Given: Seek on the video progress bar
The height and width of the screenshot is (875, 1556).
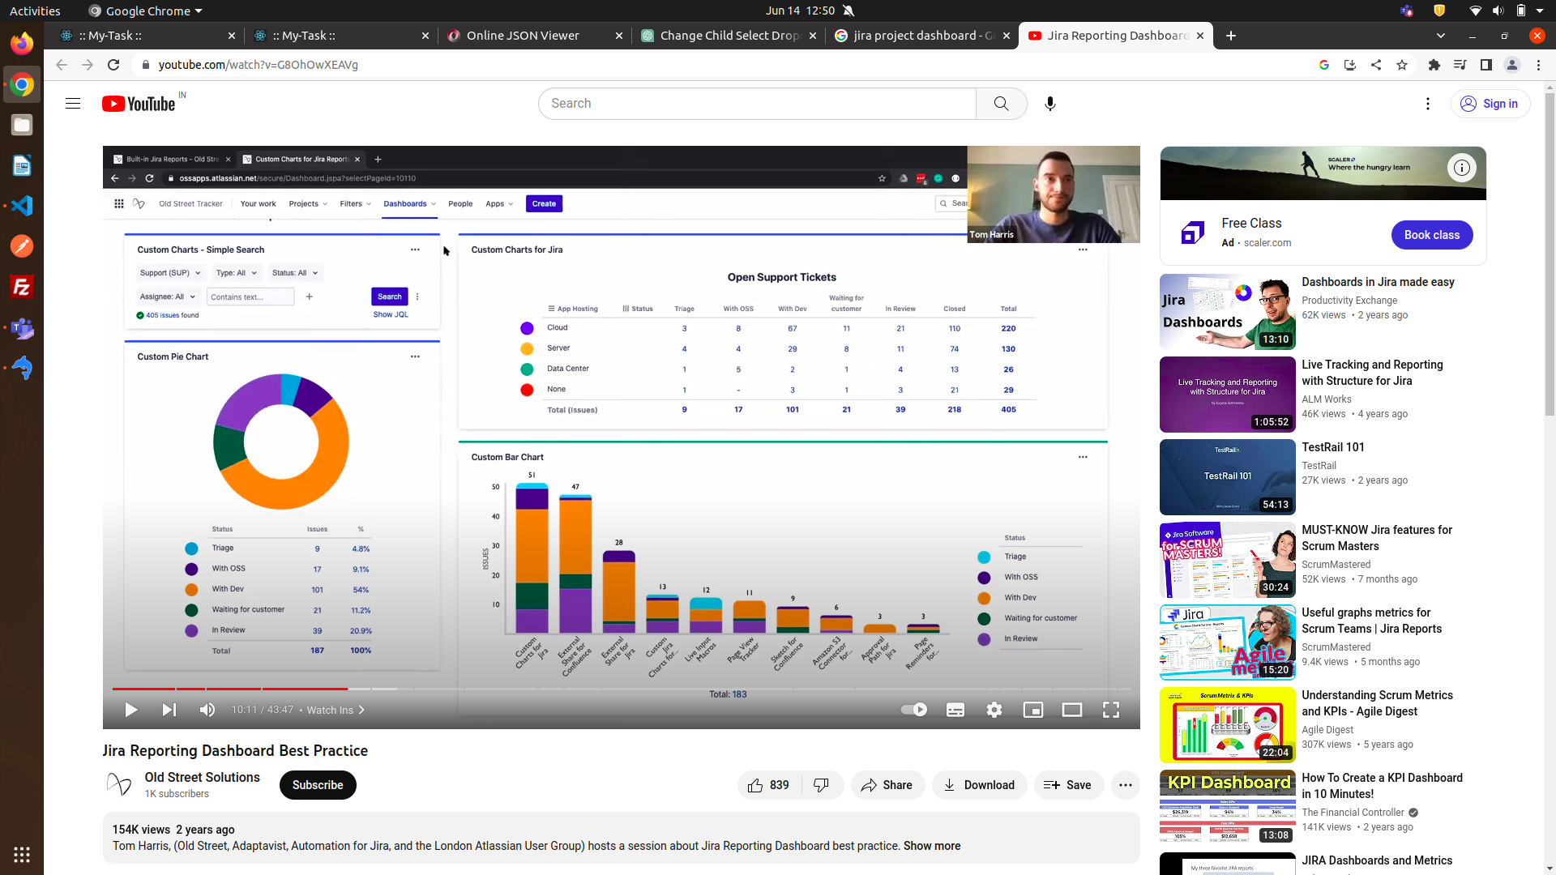Looking at the screenshot, I should coord(621,689).
